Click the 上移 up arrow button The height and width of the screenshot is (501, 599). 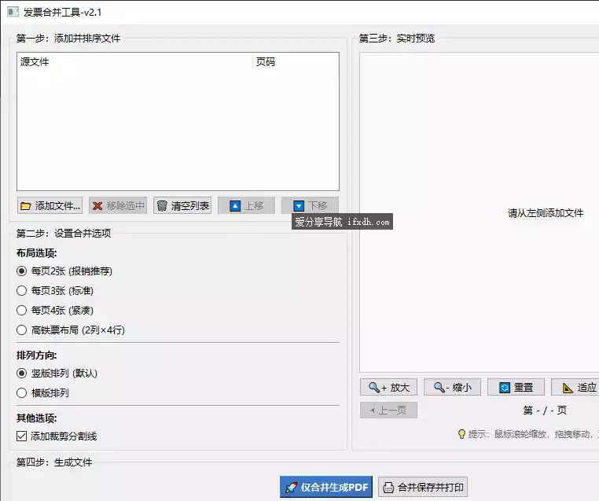[246, 206]
